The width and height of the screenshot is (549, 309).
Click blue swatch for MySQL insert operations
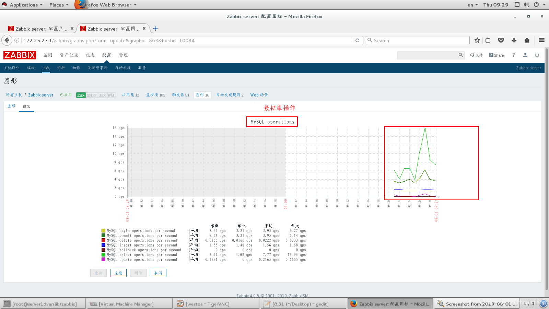pos(103,245)
